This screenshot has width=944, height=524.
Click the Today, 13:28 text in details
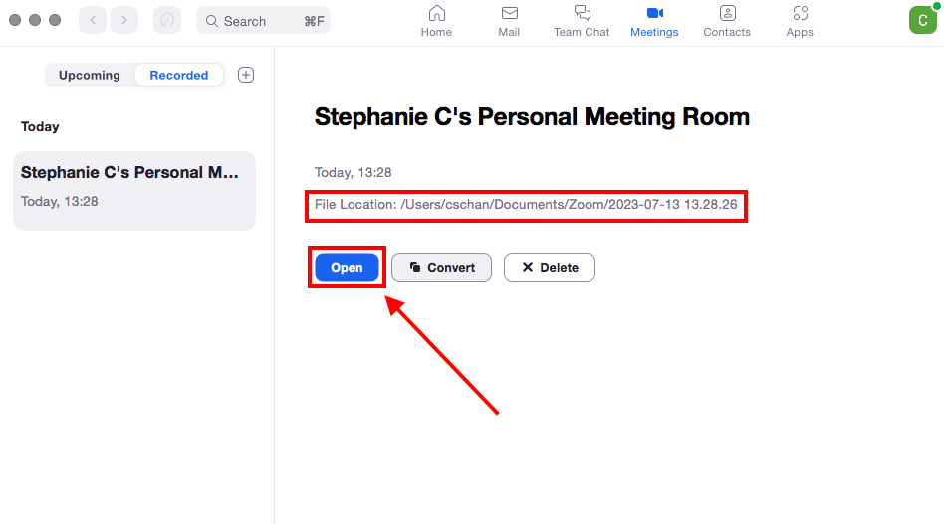point(353,172)
